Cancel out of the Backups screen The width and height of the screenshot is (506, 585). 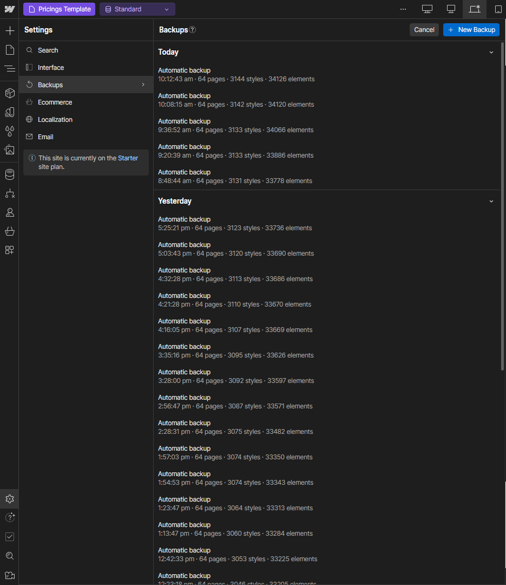[424, 30]
